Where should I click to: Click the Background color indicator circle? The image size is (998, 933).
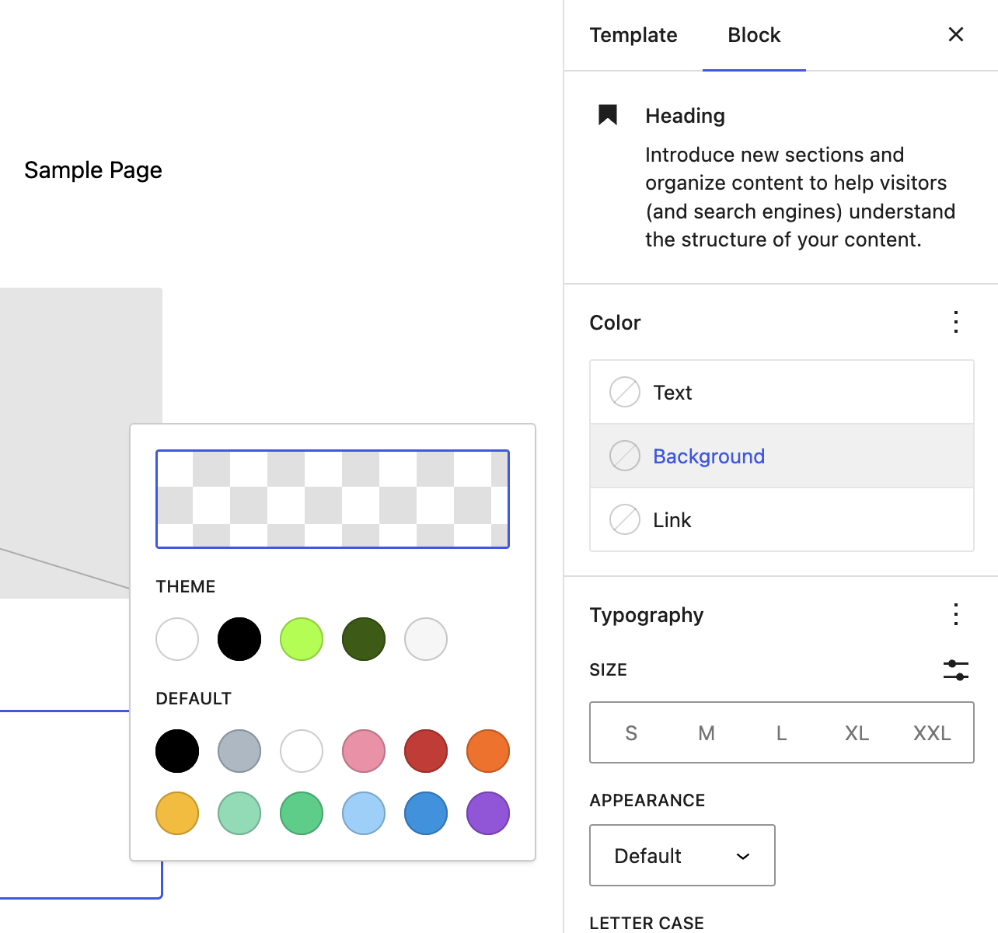624,456
